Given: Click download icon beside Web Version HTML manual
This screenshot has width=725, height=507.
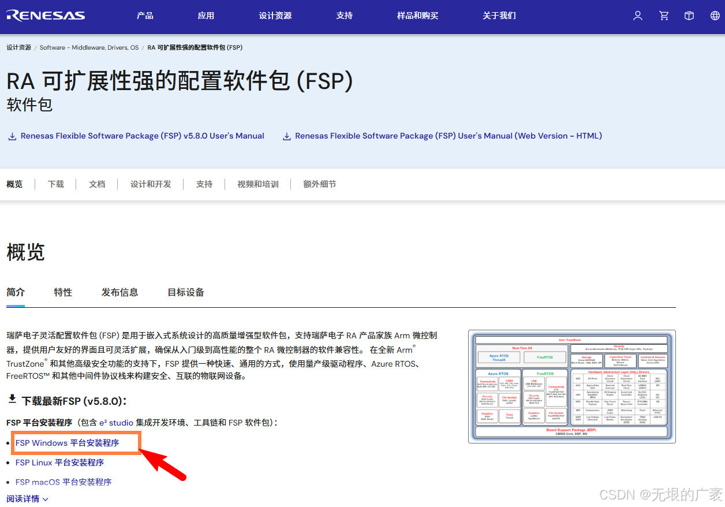Looking at the screenshot, I should tap(286, 136).
